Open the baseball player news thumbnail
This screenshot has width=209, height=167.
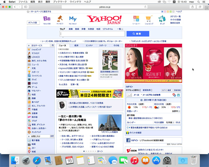[x=110, y=60]
